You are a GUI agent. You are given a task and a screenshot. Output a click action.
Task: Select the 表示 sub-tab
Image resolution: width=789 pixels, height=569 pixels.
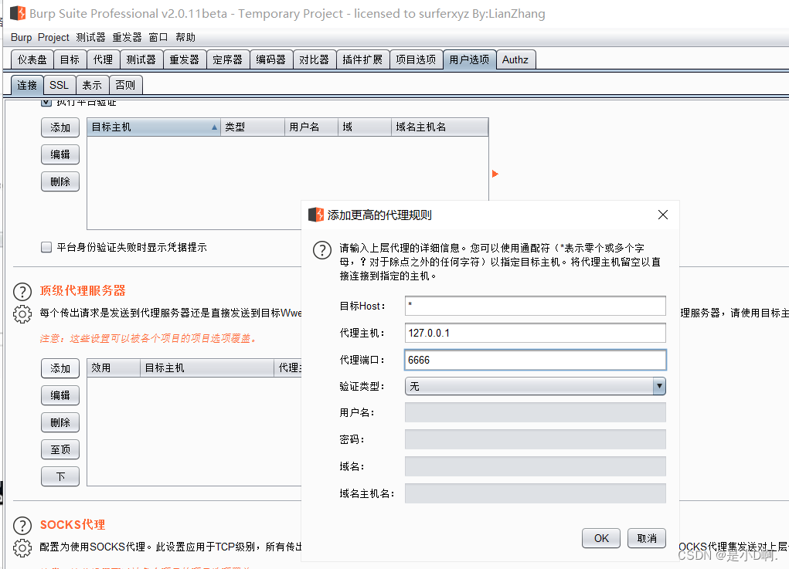click(92, 85)
